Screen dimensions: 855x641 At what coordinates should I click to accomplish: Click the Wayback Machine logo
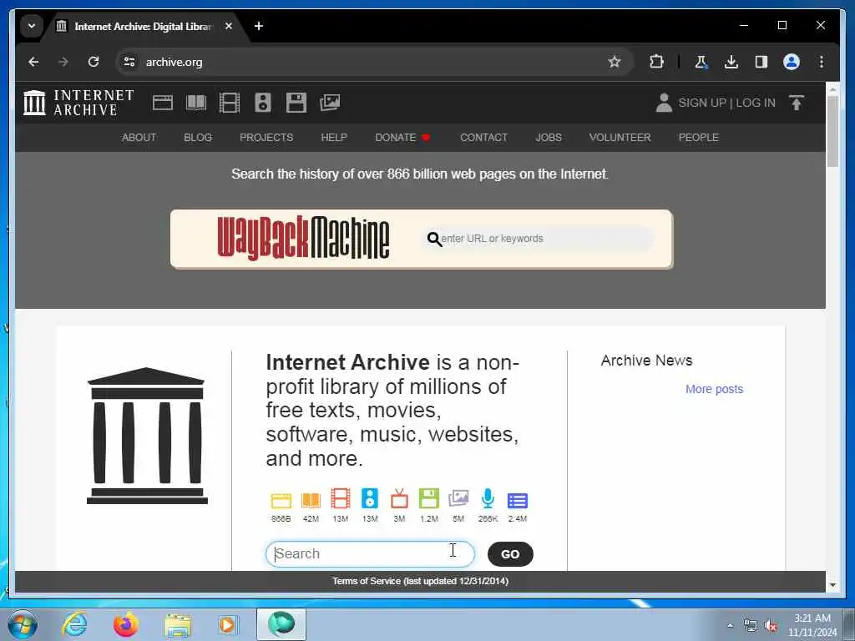point(303,239)
